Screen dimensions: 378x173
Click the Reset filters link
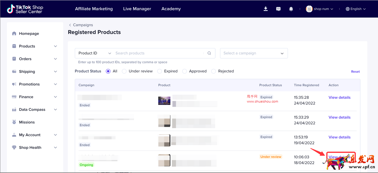click(x=355, y=72)
